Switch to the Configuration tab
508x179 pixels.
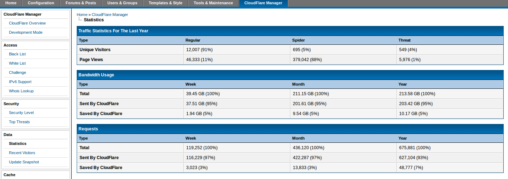pyautogui.click(x=41, y=3)
